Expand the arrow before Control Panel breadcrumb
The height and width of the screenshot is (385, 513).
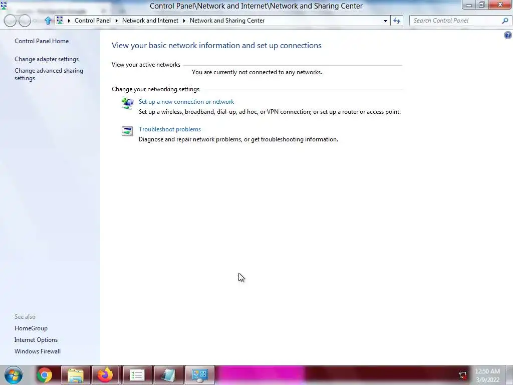69,21
